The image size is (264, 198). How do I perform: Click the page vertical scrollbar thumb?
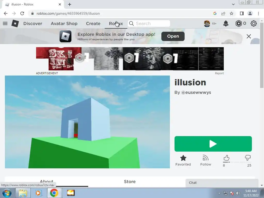pos(261,56)
